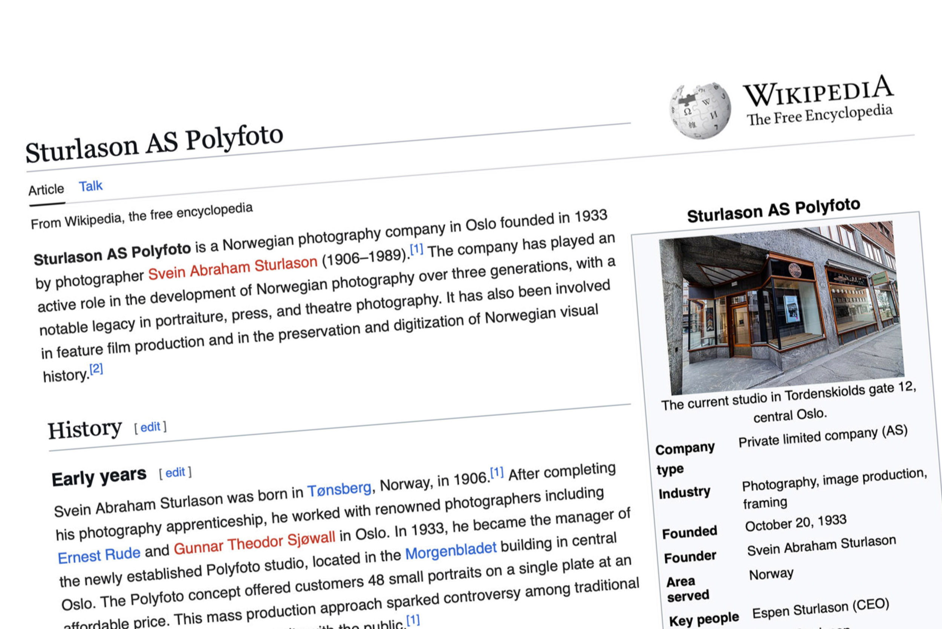This screenshot has height=629, width=942.
Task: Click founder value 'Svein Abraham Sturlason' in infobox
Action: point(821,546)
